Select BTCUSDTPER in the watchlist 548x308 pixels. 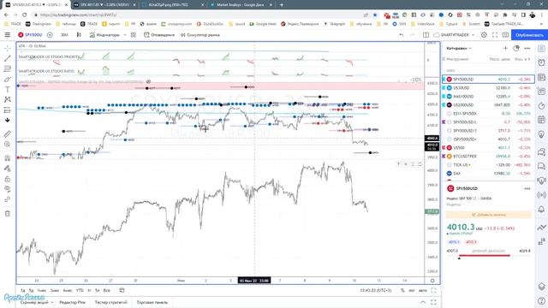point(488,156)
